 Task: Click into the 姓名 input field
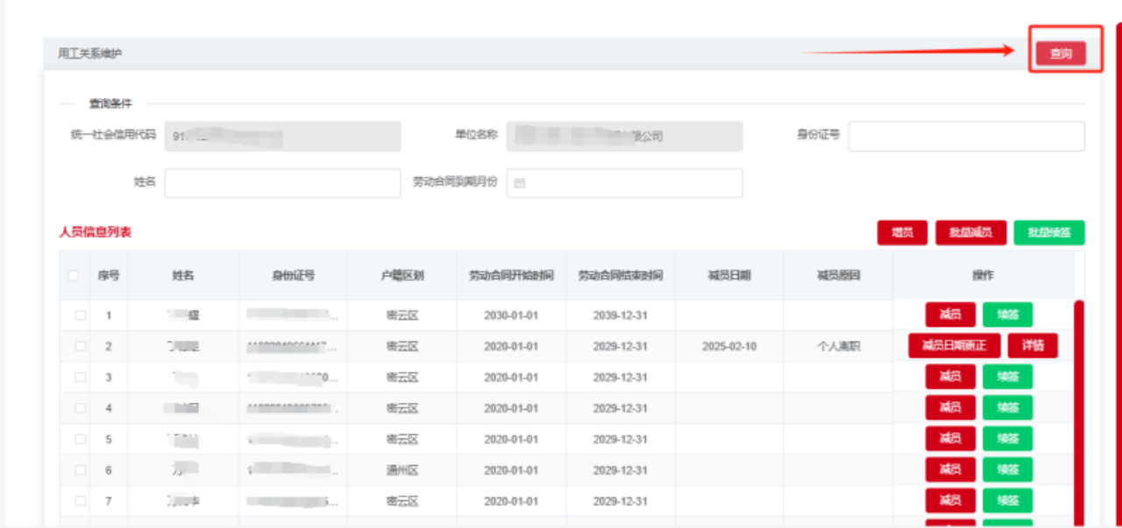click(x=282, y=183)
